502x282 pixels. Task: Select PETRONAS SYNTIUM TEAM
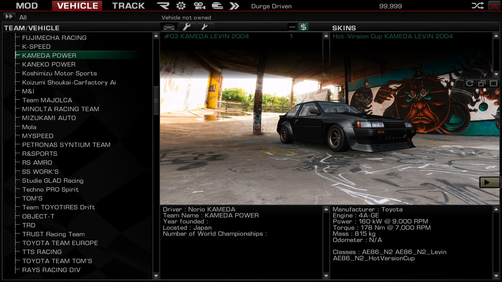pos(66,145)
